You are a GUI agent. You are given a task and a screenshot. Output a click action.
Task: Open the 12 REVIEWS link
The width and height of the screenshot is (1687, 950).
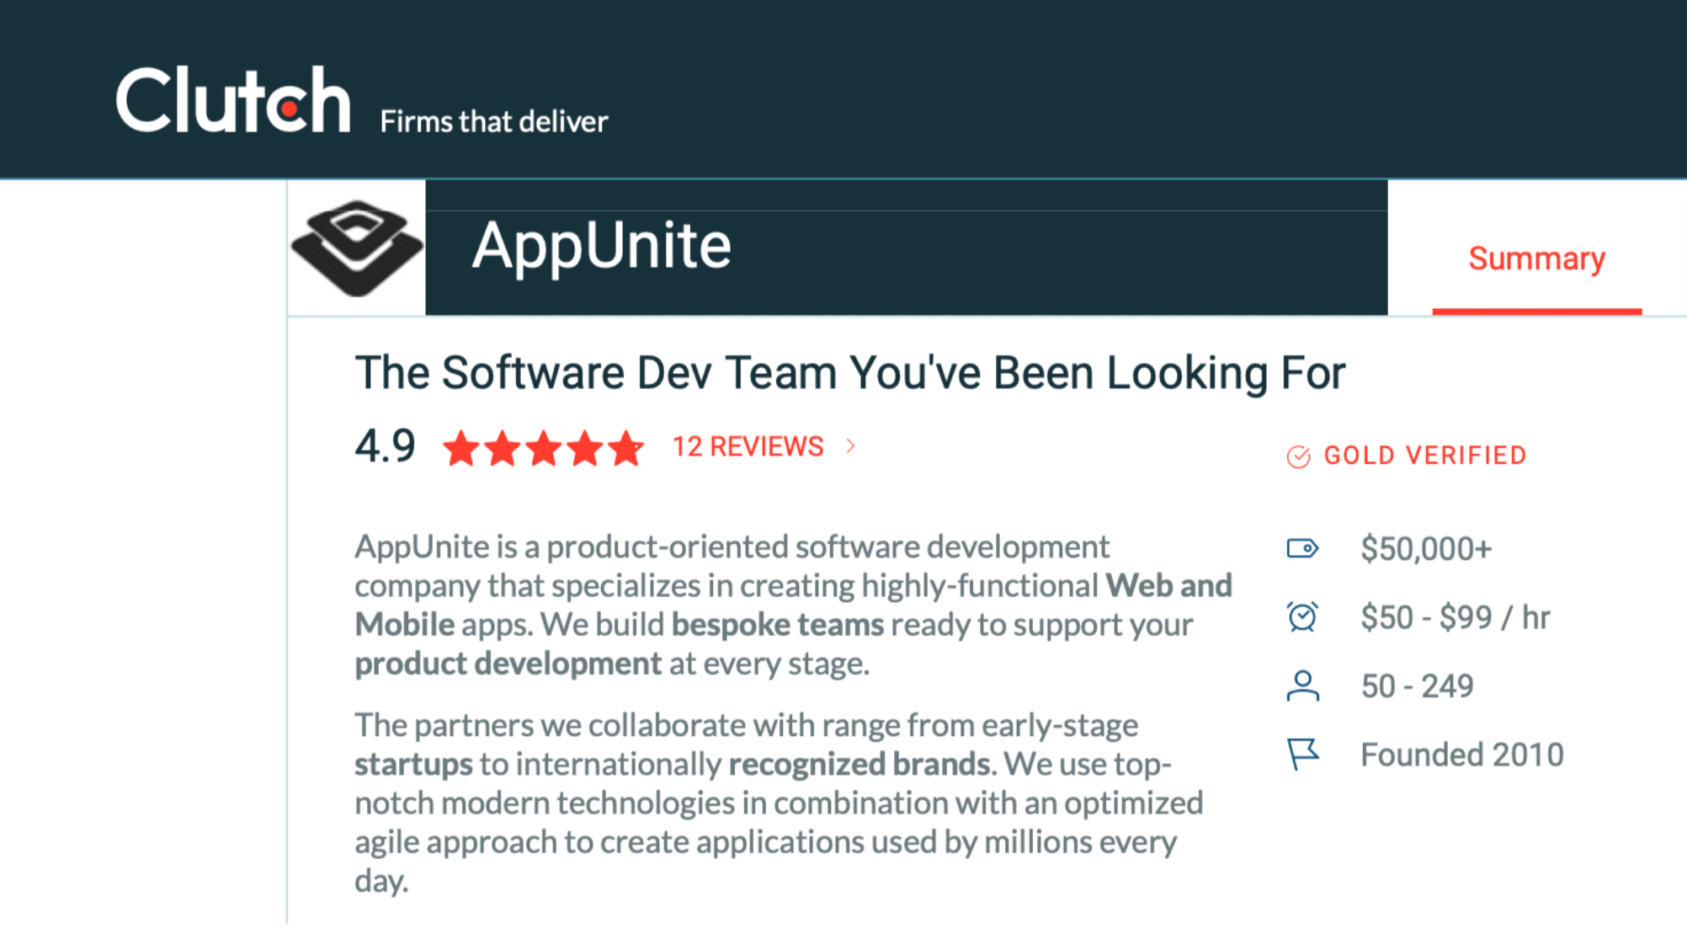(748, 446)
